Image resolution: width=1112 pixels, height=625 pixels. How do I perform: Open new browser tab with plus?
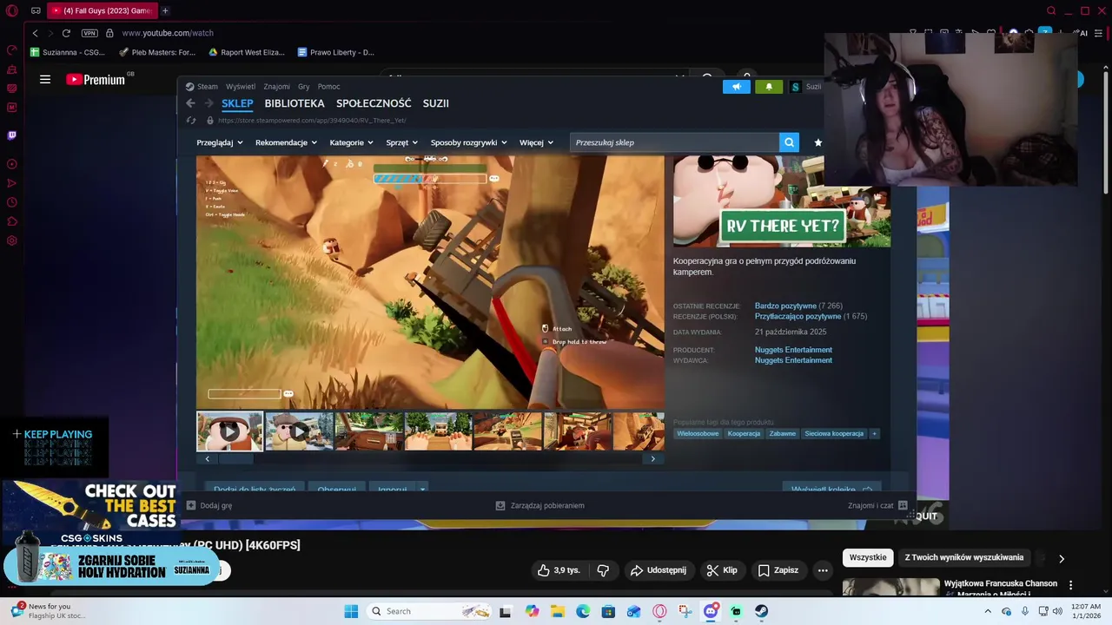165,10
